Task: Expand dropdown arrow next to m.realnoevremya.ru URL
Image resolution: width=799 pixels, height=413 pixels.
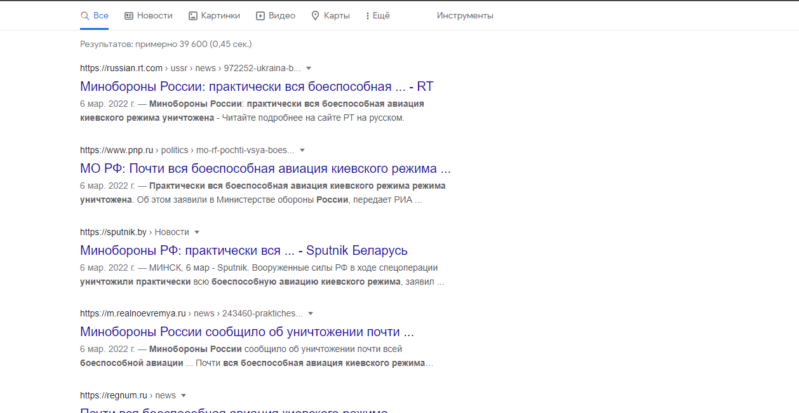Action: pyautogui.click(x=311, y=313)
